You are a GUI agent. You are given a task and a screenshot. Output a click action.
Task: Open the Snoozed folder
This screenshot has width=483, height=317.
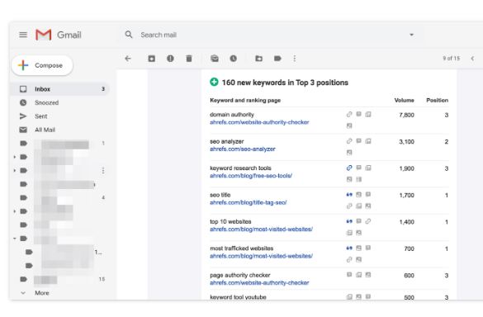tap(46, 102)
